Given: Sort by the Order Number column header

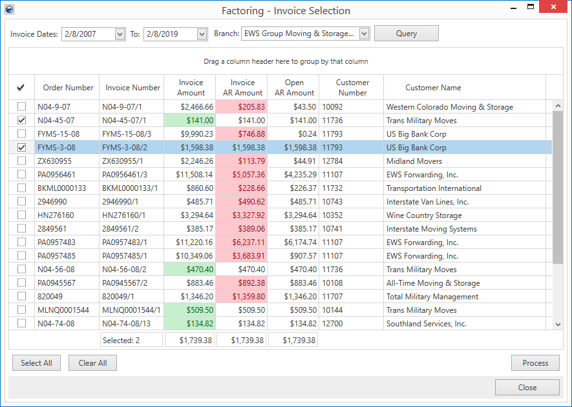Looking at the screenshot, I should point(68,88).
